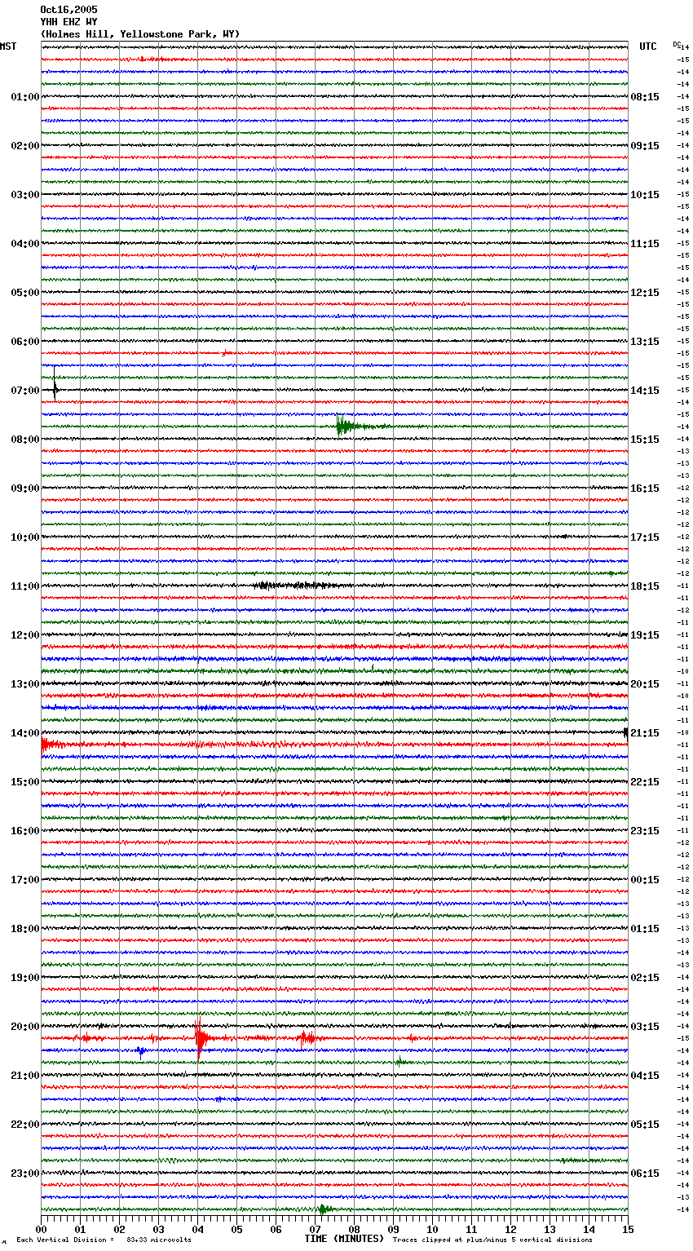Click the '10:15' UTC time label
Image resolution: width=693 pixels, height=1251 pixels.
point(645,195)
